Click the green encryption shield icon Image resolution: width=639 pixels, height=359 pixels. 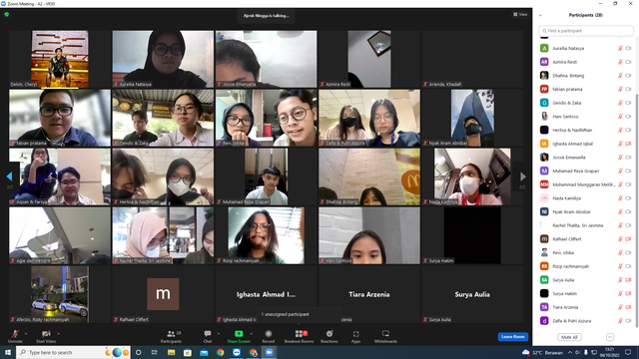(7, 14)
